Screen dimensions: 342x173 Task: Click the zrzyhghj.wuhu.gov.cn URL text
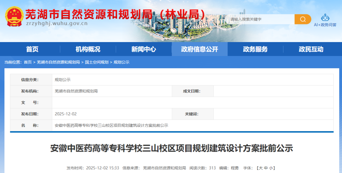(56, 23)
